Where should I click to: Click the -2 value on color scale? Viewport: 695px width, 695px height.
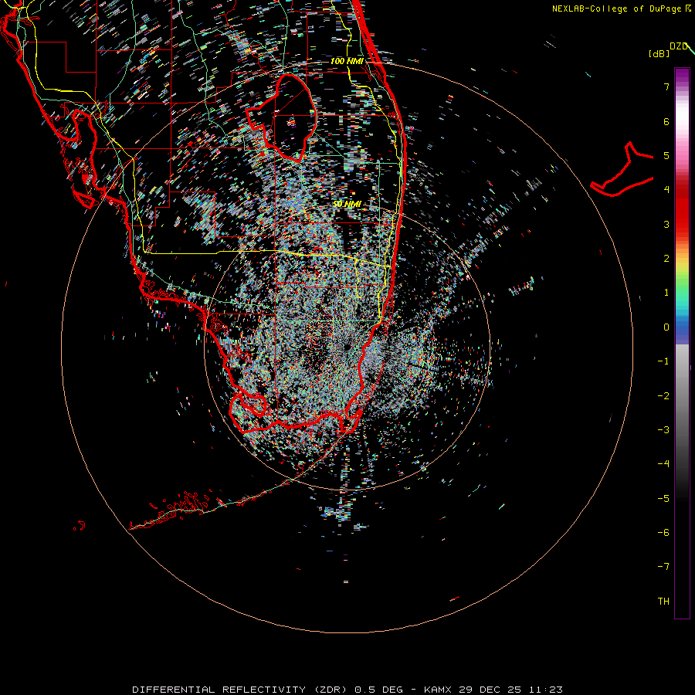click(x=663, y=396)
